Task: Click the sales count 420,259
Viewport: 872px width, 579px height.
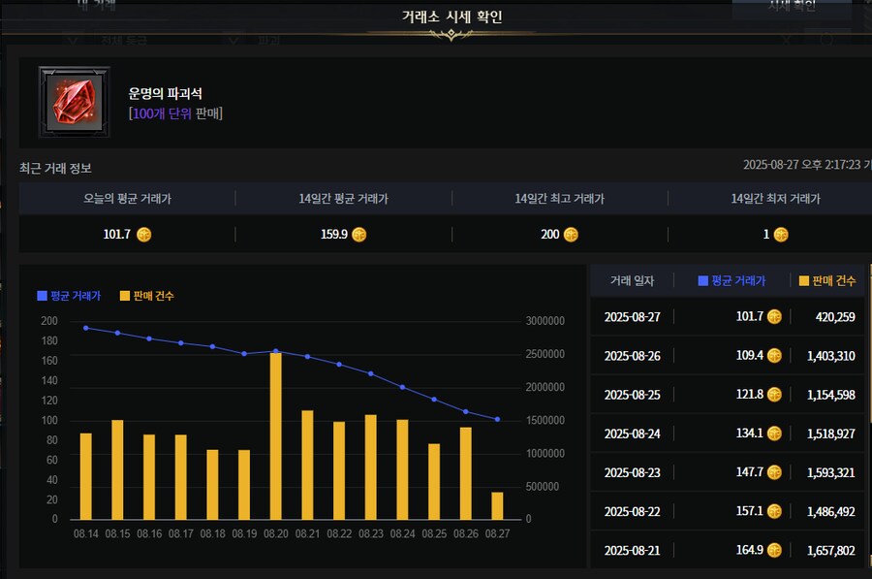Action: [x=835, y=317]
